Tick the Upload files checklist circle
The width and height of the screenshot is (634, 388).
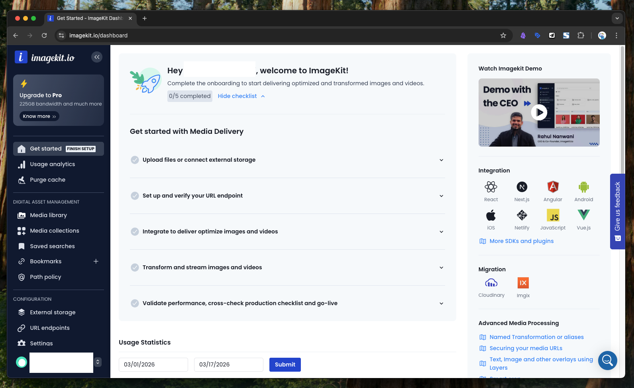click(135, 160)
